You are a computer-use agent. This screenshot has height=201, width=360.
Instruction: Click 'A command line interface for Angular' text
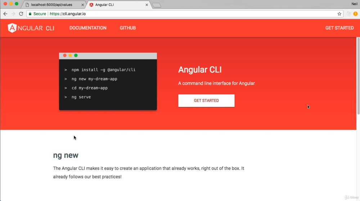click(x=216, y=83)
